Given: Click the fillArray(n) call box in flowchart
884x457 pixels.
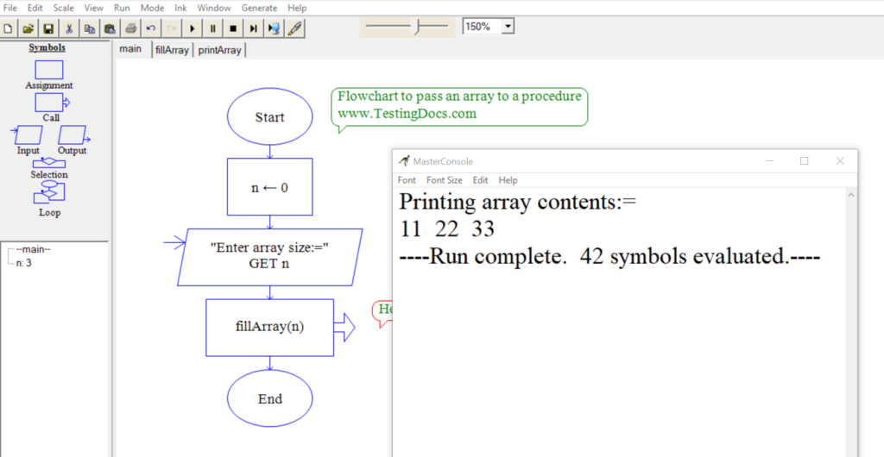Looking at the screenshot, I should (269, 327).
